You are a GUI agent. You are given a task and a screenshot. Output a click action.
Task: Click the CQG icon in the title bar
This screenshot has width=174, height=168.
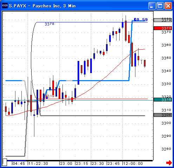coord(5,6)
